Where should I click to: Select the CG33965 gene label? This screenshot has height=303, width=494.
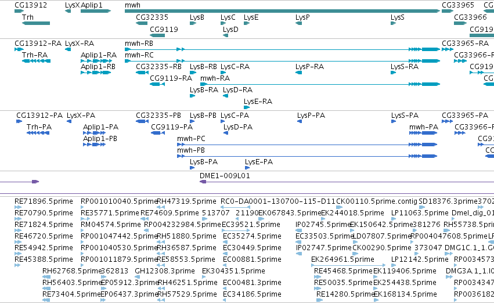458,5
